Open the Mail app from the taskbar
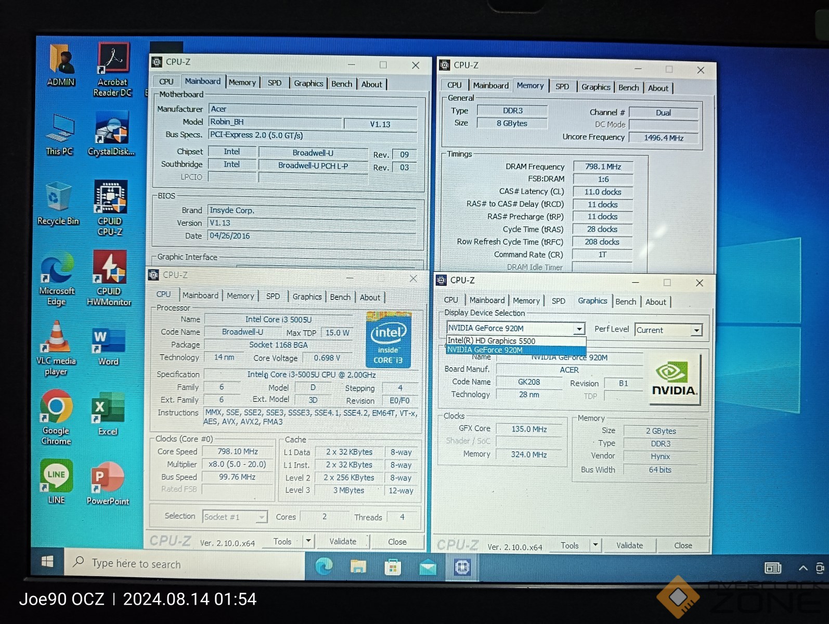Viewport: 829px width, 624px height. pos(428,567)
